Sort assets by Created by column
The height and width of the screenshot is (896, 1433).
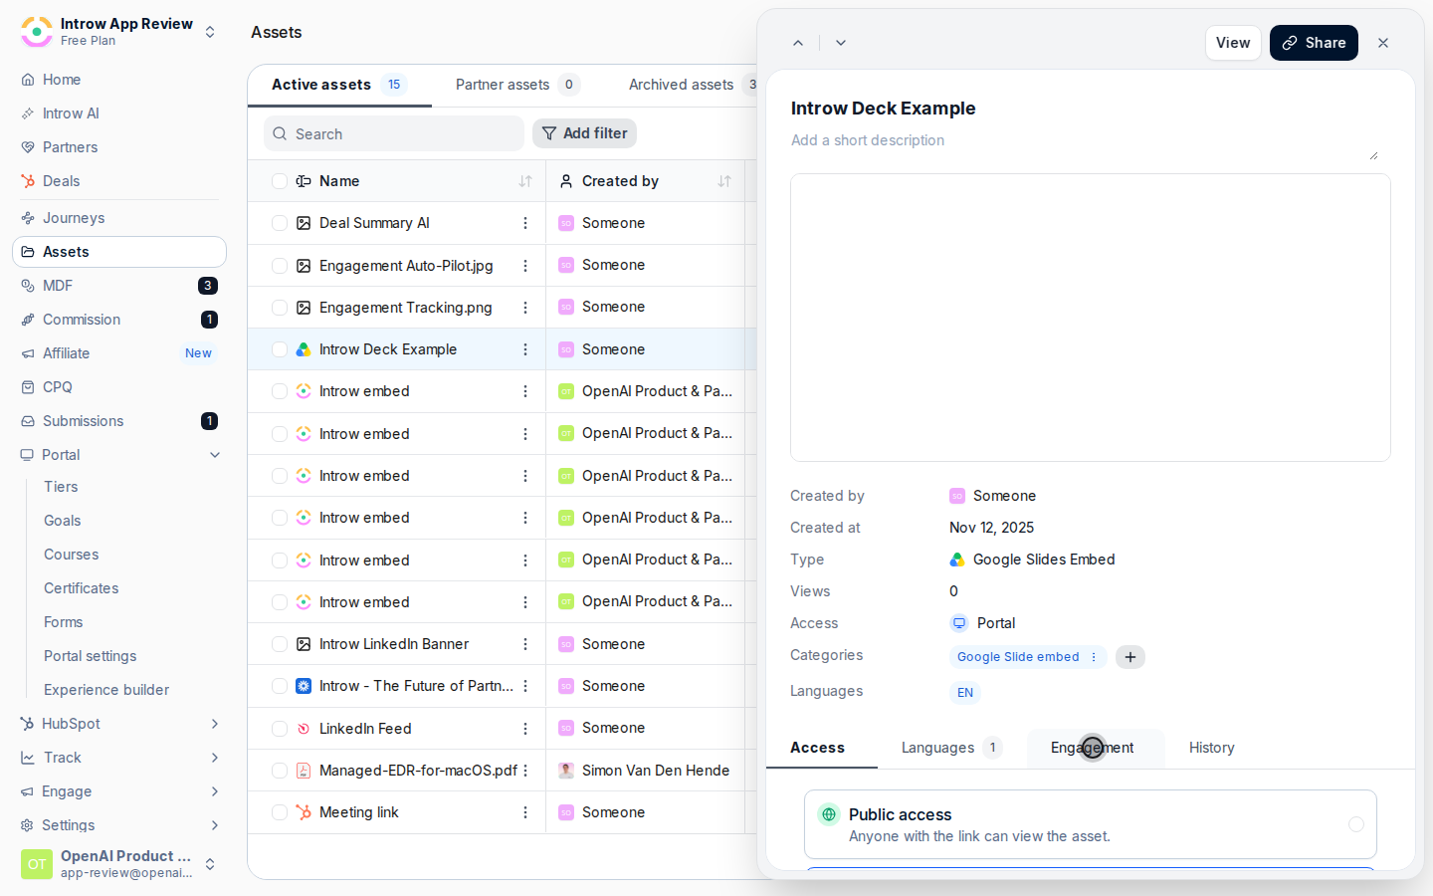point(724,181)
